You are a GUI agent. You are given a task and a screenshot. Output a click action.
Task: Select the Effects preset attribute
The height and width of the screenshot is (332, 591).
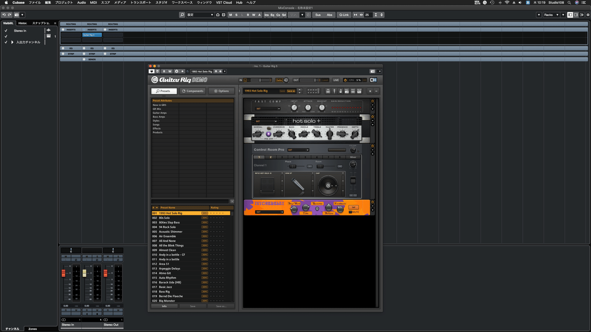[157, 129]
